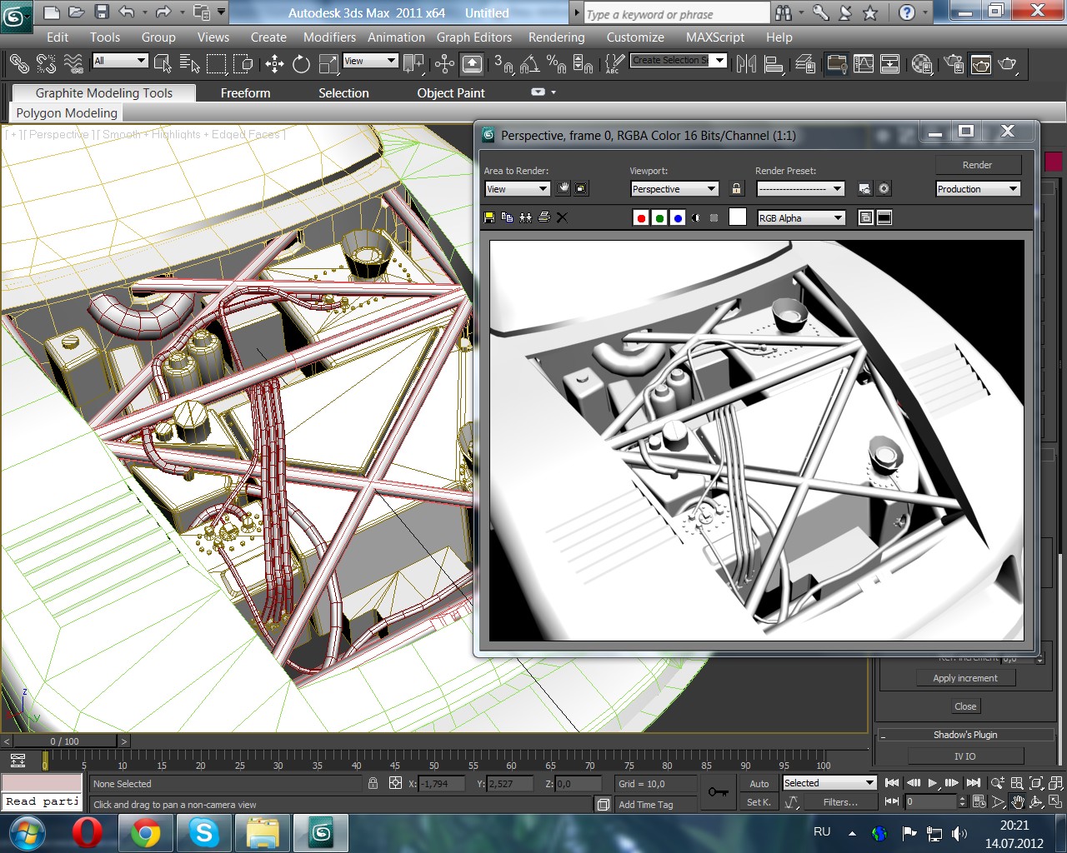Open the reference coordinate system View dropdown
Image resolution: width=1067 pixels, height=853 pixels.
coord(370,60)
